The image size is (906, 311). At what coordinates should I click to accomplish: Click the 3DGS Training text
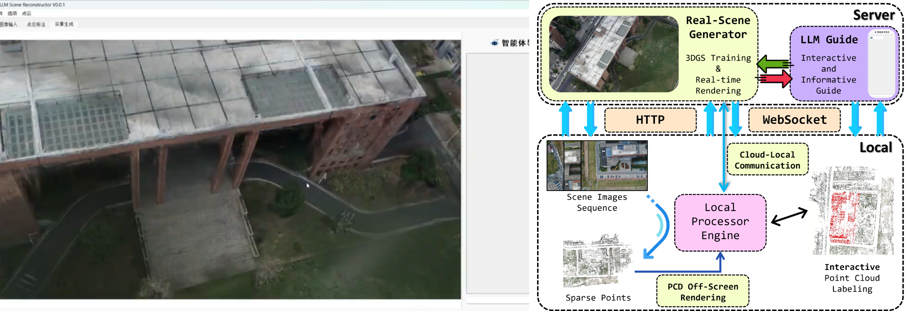(x=718, y=58)
